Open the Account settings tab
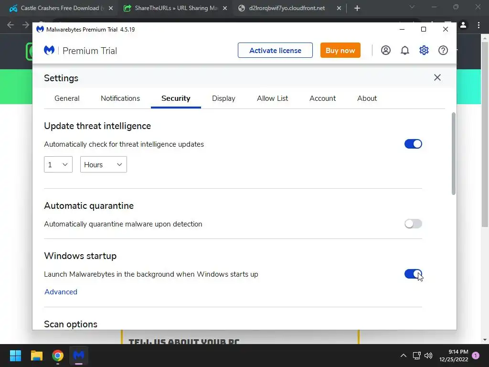Viewport: 489px width, 367px height. [322, 98]
